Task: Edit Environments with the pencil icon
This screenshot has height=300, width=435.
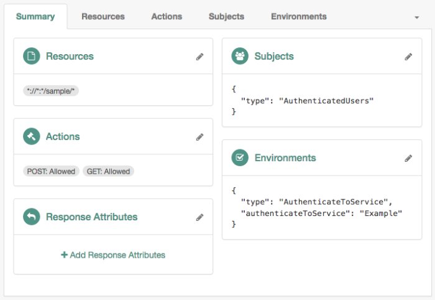Action: (x=408, y=158)
